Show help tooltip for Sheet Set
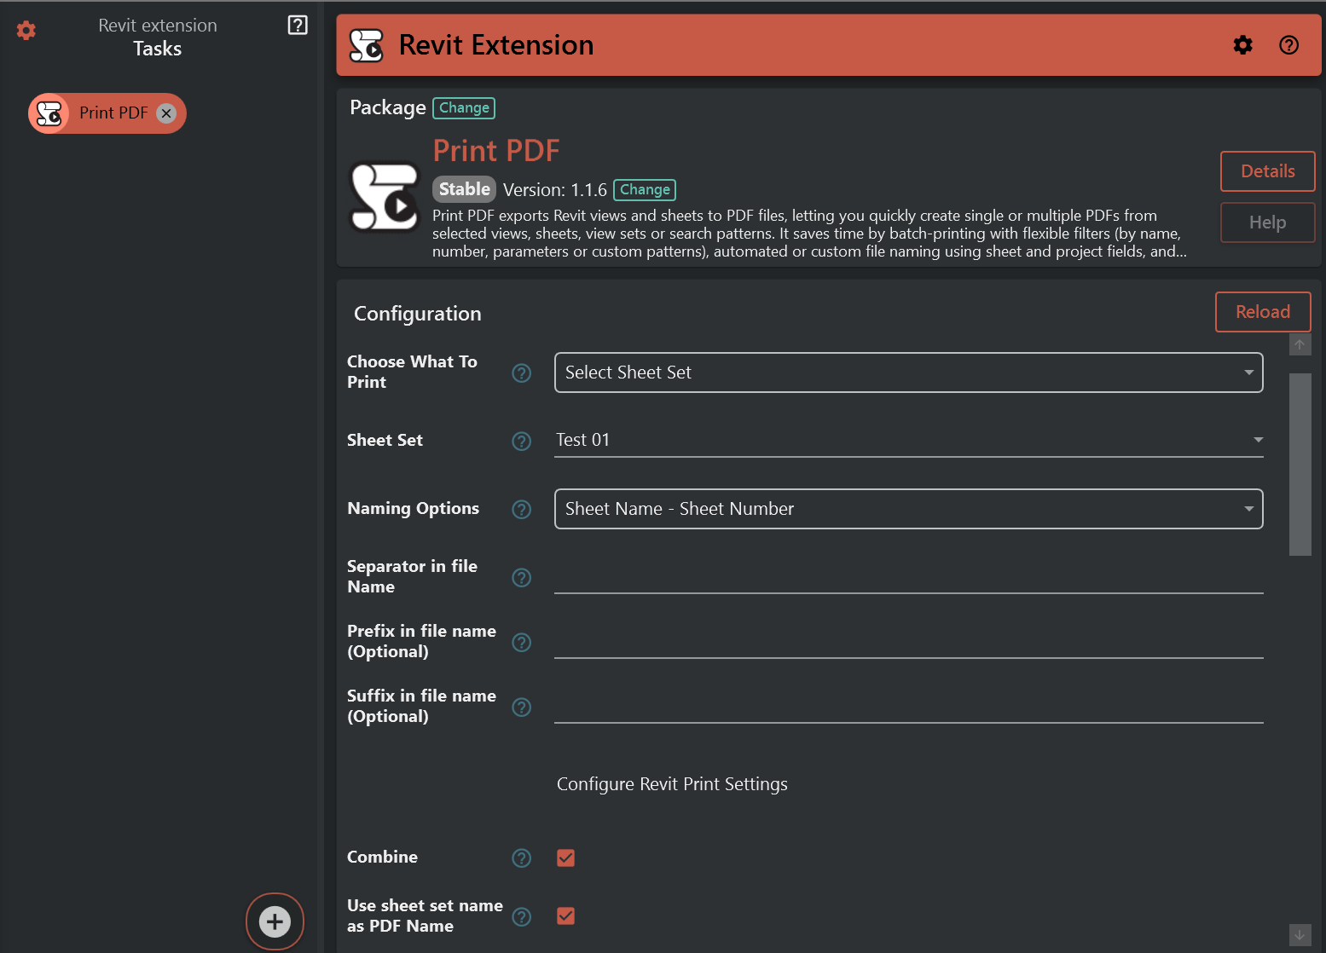Image resolution: width=1326 pixels, height=953 pixels. point(521,442)
